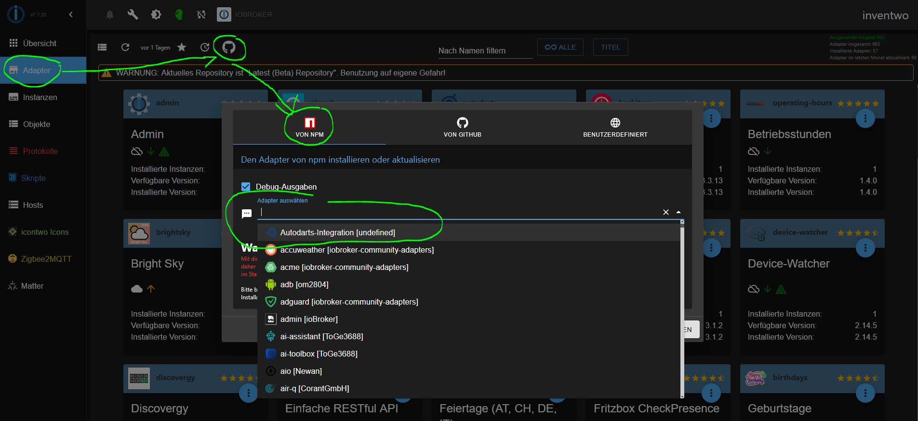918x421 pixels.
Task: Clear the adapter selection with X
Action: coord(666,212)
